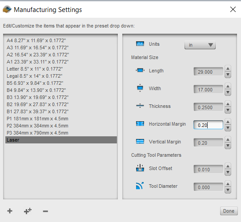Open the Units dropdown set to in
241x222 pixels.
pos(200,45)
